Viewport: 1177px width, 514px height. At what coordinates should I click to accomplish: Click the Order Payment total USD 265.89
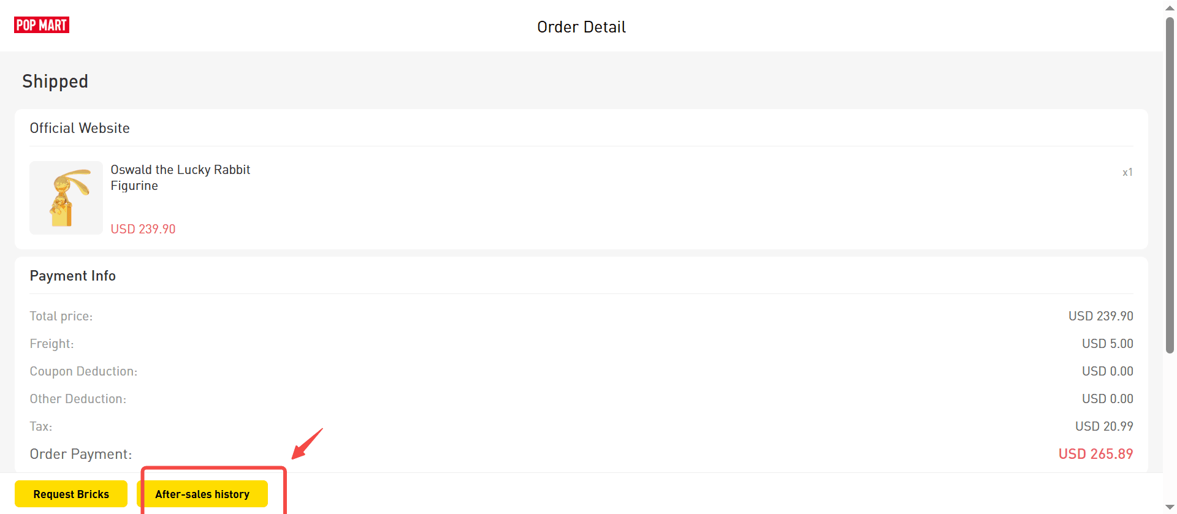[1095, 454]
